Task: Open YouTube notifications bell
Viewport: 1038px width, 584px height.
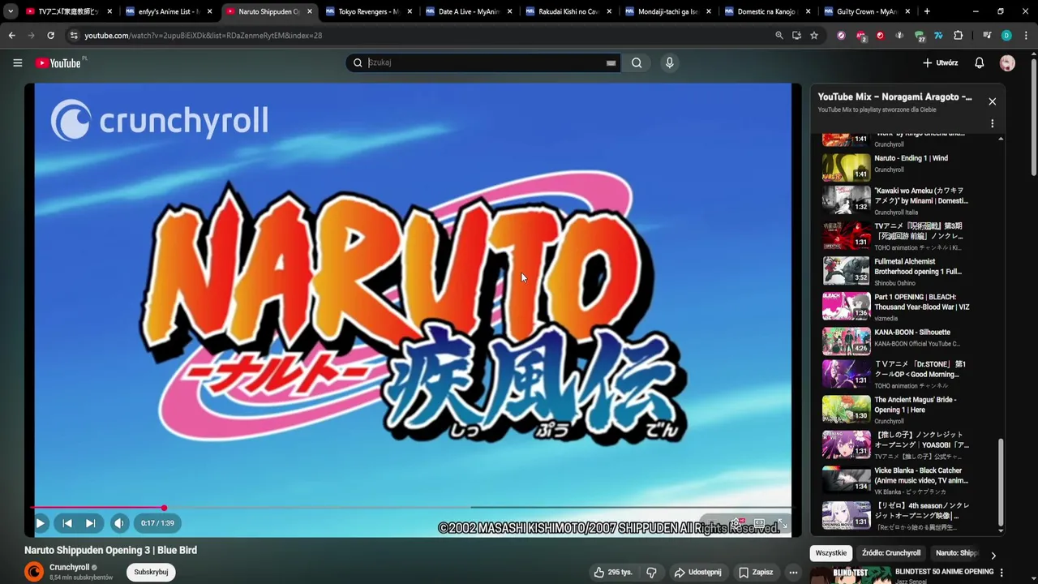Action: point(979,62)
